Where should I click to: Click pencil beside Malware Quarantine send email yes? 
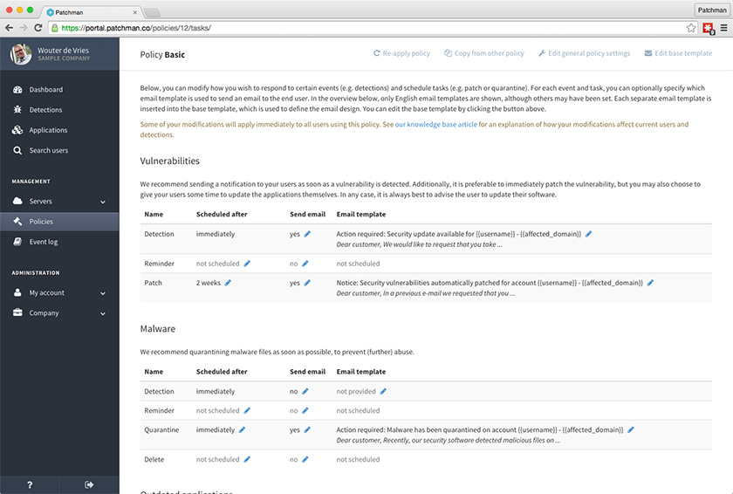(x=307, y=430)
